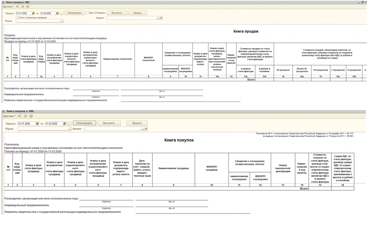Click Каталог field in Книга покупок

113,129
